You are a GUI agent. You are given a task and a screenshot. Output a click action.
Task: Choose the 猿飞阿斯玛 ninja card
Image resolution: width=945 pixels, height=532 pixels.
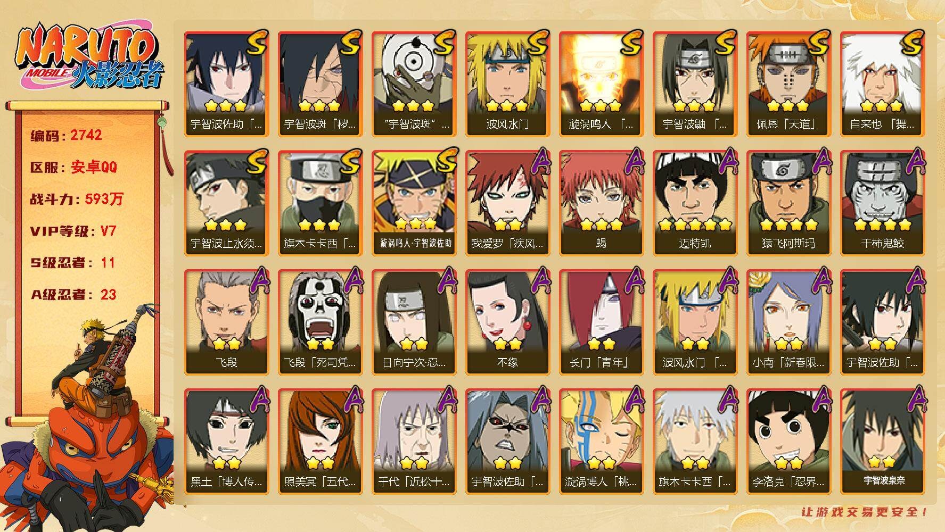coord(788,203)
